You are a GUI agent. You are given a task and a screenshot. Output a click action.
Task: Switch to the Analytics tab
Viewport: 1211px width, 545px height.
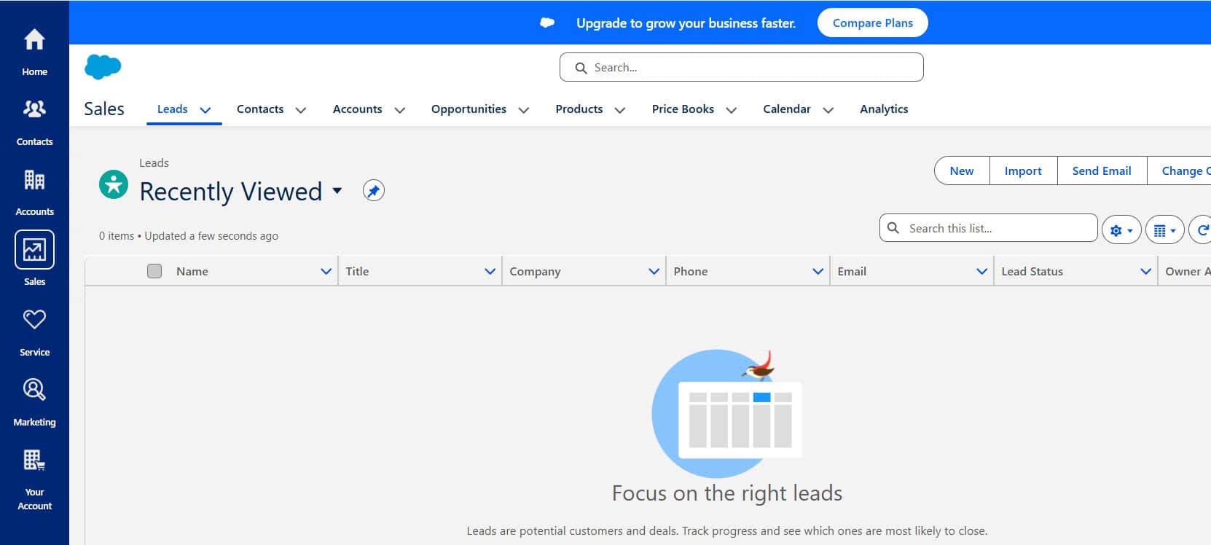pos(884,109)
